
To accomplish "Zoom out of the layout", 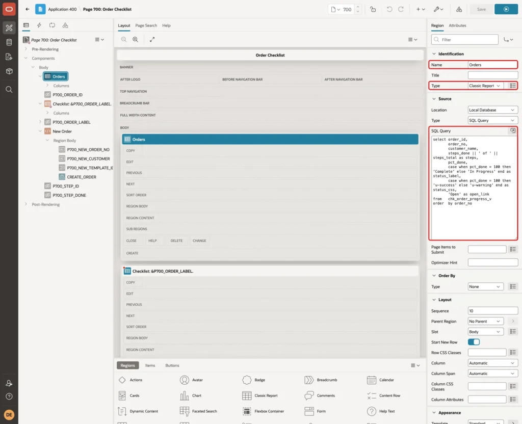I will pyautogui.click(x=124, y=39).
